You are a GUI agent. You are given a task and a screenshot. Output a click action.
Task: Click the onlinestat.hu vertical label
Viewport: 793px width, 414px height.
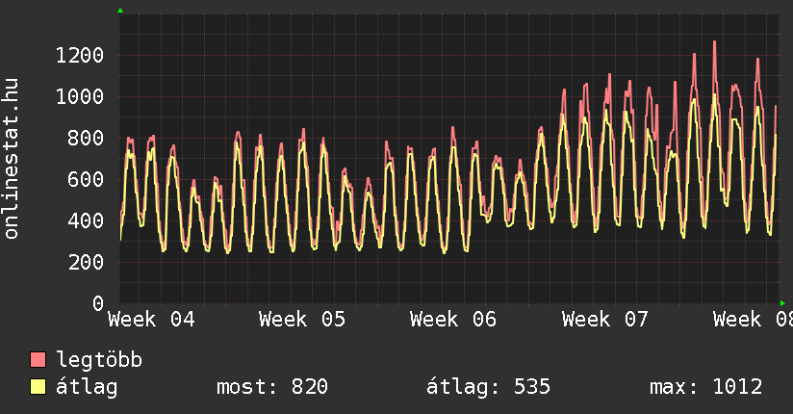[13, 159]
